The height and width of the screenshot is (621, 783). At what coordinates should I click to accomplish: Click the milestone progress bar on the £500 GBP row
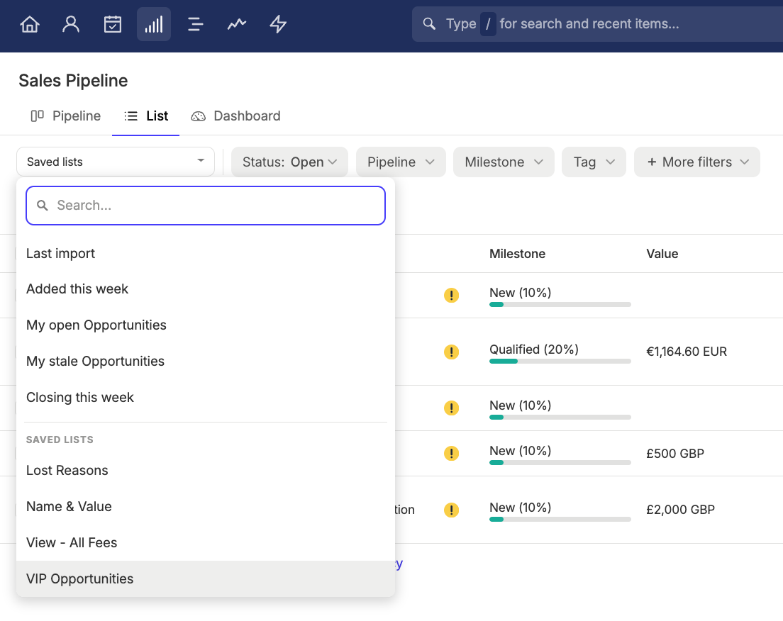coord(560,463)
